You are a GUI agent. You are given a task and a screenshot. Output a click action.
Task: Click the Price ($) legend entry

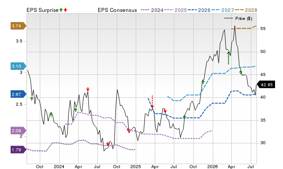(x=238, y=19)
